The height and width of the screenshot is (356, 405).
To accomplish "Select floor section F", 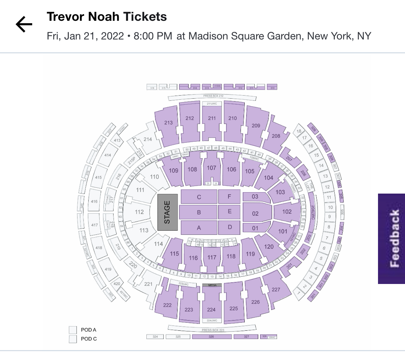I will point(229,197).
